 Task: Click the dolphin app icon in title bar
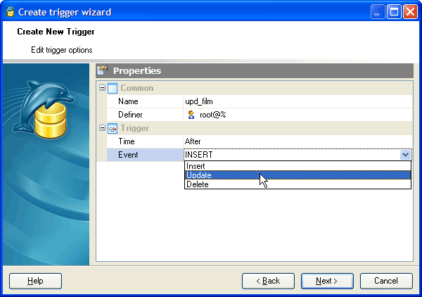point(9,11)
